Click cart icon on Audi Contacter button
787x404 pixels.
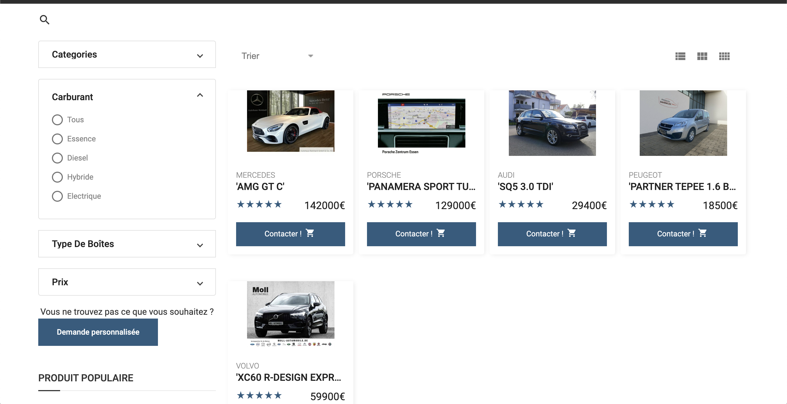572,233
